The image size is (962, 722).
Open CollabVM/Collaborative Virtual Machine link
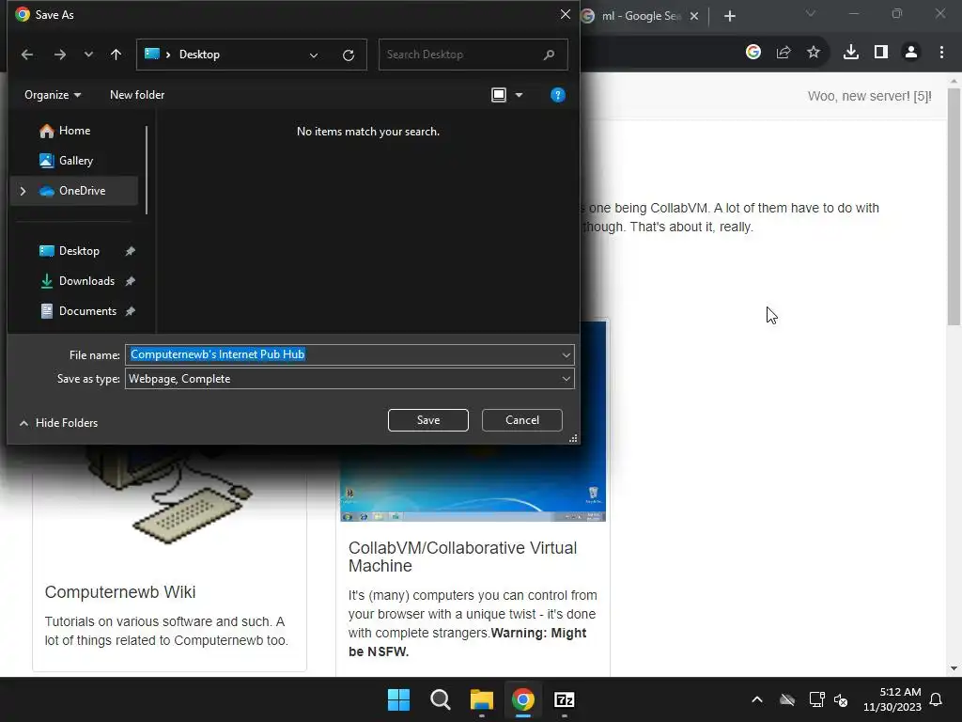point(462,557)
